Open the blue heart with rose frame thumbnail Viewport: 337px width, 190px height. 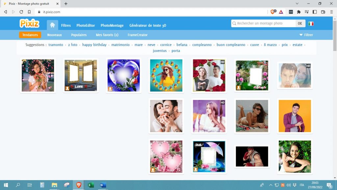(x=124, y=76)
